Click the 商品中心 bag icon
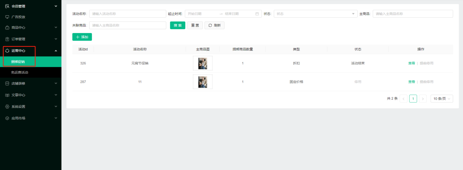The width and height of the screenshot is (463, 170). (7, 28)
